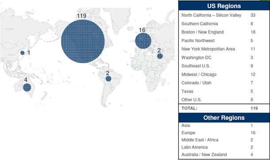270x160 pixels.
Task: Select the Latin America bubble over Brazil
Action: (x=108, y=79)
